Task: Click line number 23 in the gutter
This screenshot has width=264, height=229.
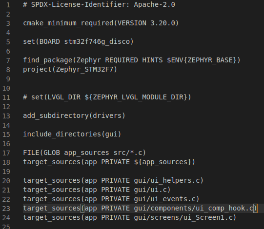Action: [6, 209]
